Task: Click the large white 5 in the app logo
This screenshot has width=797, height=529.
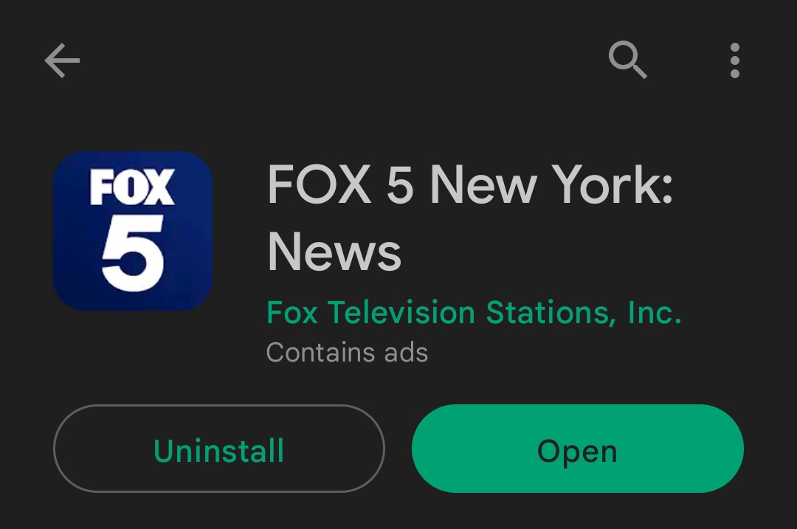Action: click(x=133, y=252)
